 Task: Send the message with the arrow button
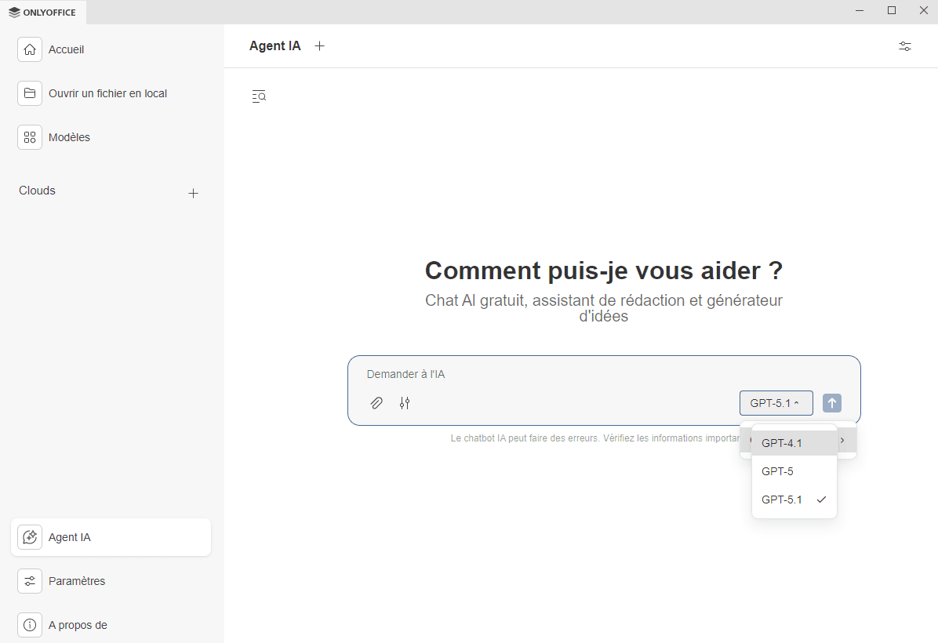coord(831,402)
